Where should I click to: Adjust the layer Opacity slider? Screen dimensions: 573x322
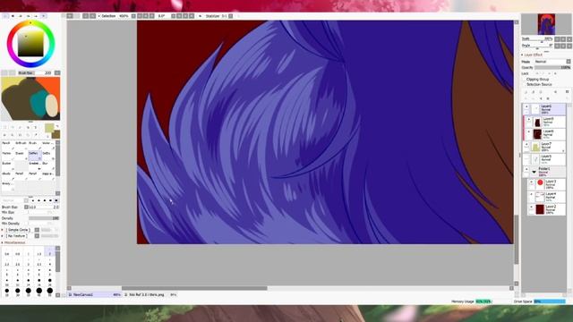552,68
